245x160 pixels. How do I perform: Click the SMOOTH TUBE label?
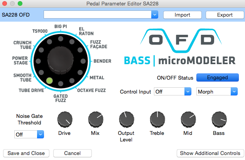point(22,78)
